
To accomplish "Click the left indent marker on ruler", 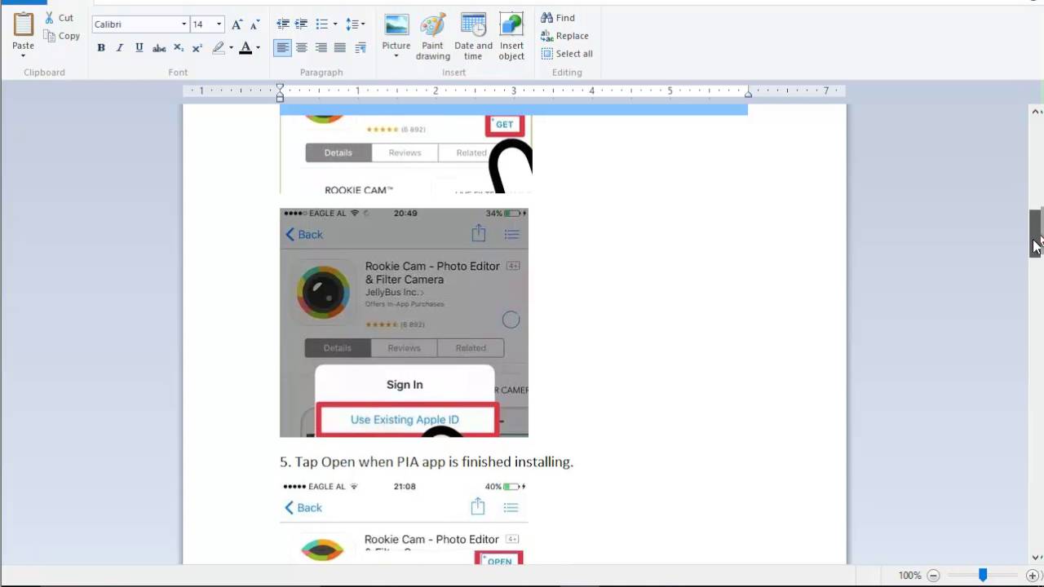I will coord(280,91).
